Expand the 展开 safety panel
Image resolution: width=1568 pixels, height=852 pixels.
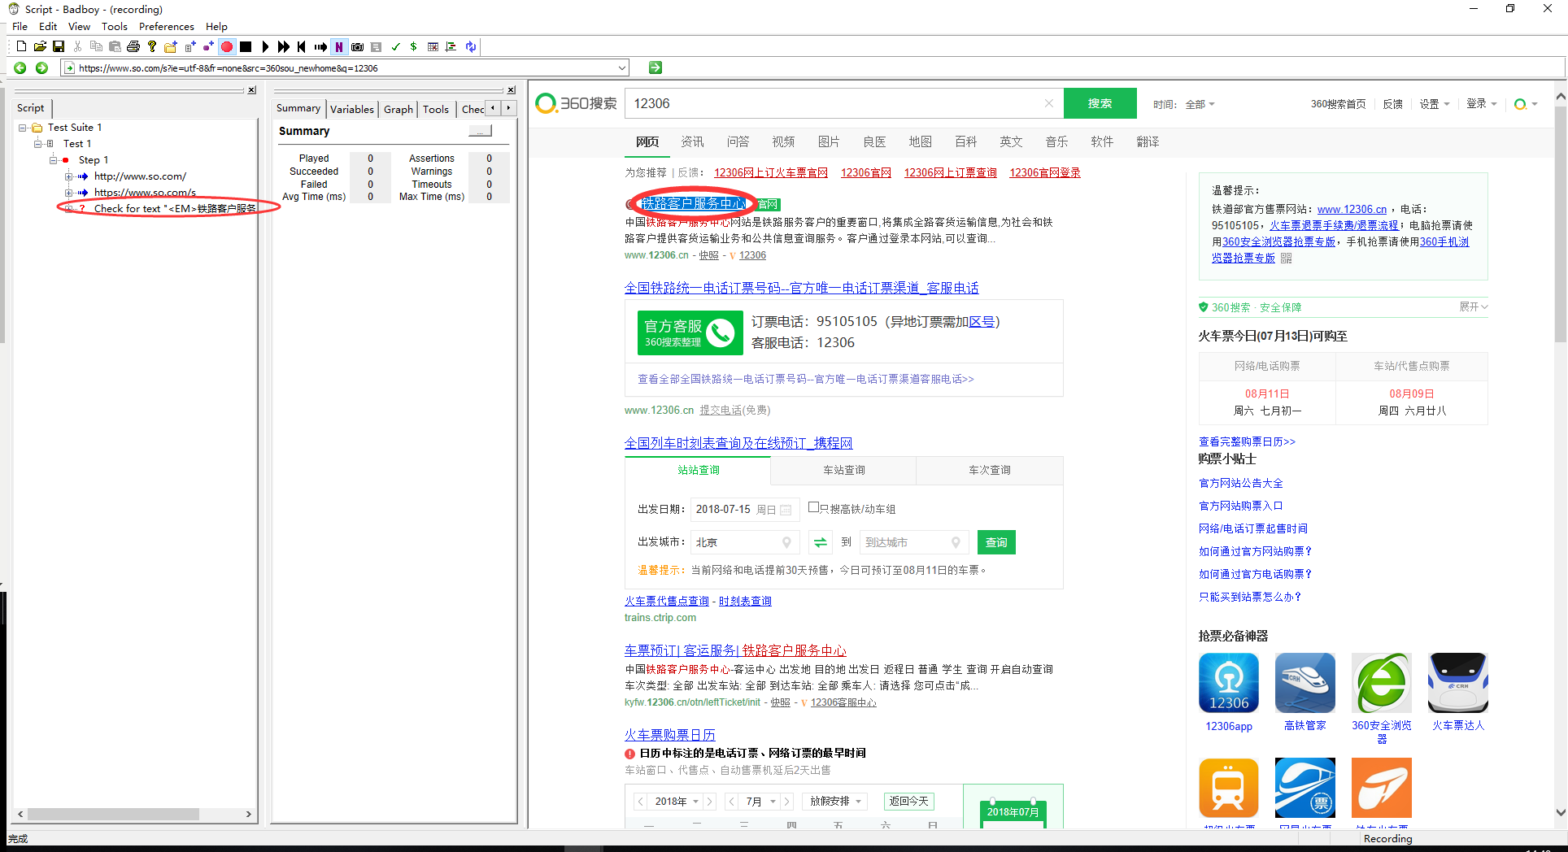pyautogui.click(x=1473, y=307)
